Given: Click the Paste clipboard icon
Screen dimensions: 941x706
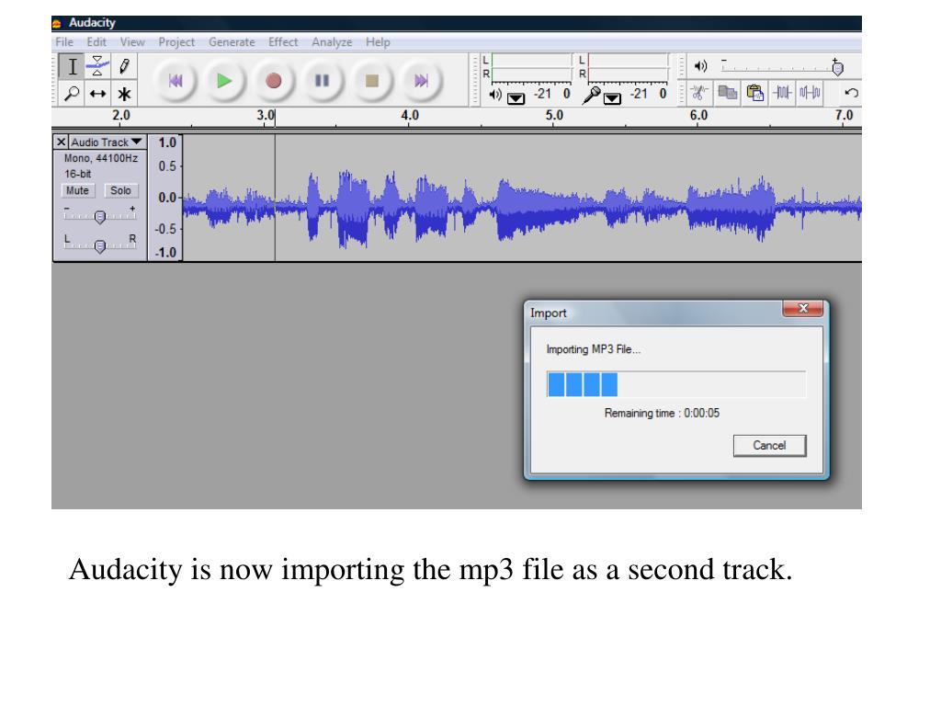Looking at the screenshot, I should tap(755, 93).
